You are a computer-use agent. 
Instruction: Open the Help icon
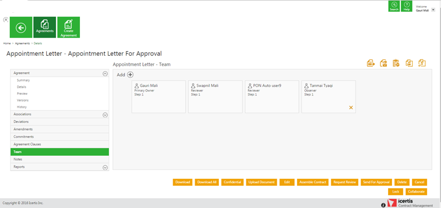406,6
